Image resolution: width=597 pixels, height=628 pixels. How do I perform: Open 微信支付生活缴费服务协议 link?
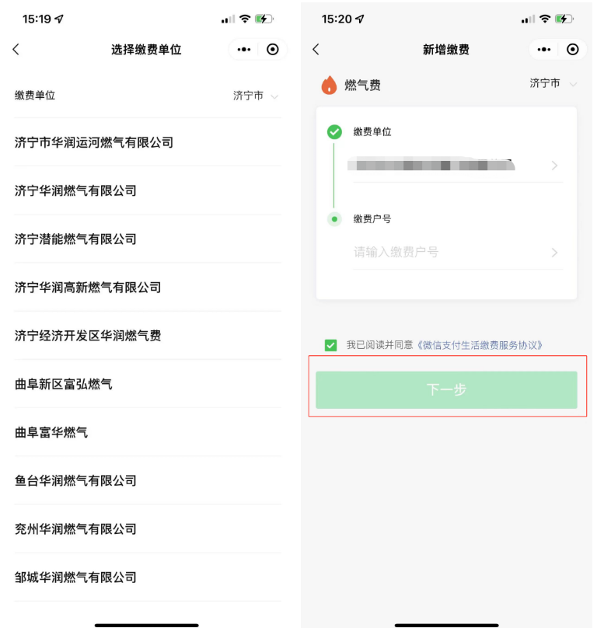tap(479, 345)
